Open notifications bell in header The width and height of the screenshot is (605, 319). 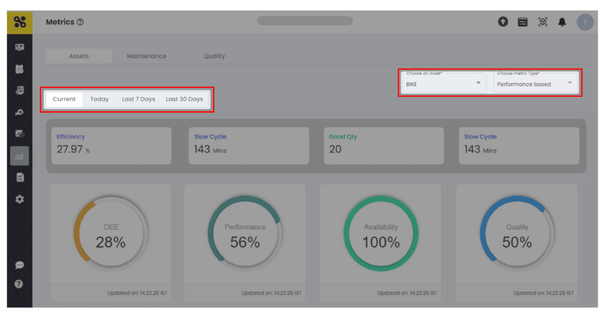click(x=562, y=22)
